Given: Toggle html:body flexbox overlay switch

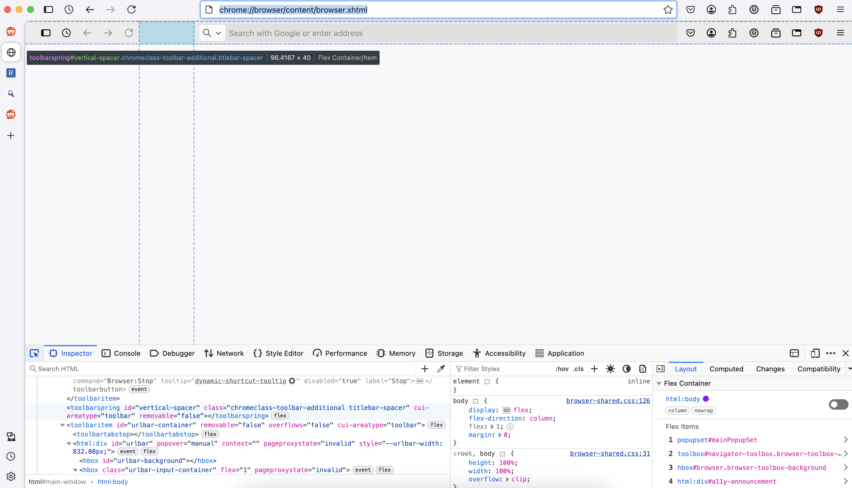Looking at the screenshot, I should (838, 404).
